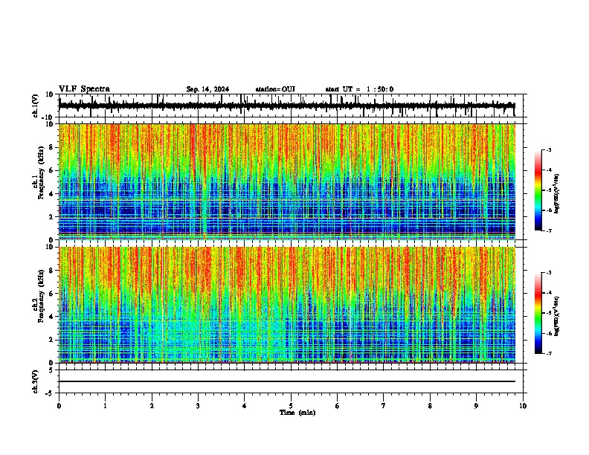Image resolution: width=589 pixels, height=455 pixels.
Task: Click time axis tick label "9"
Action: pyautogui.click(x=476, y=406)
